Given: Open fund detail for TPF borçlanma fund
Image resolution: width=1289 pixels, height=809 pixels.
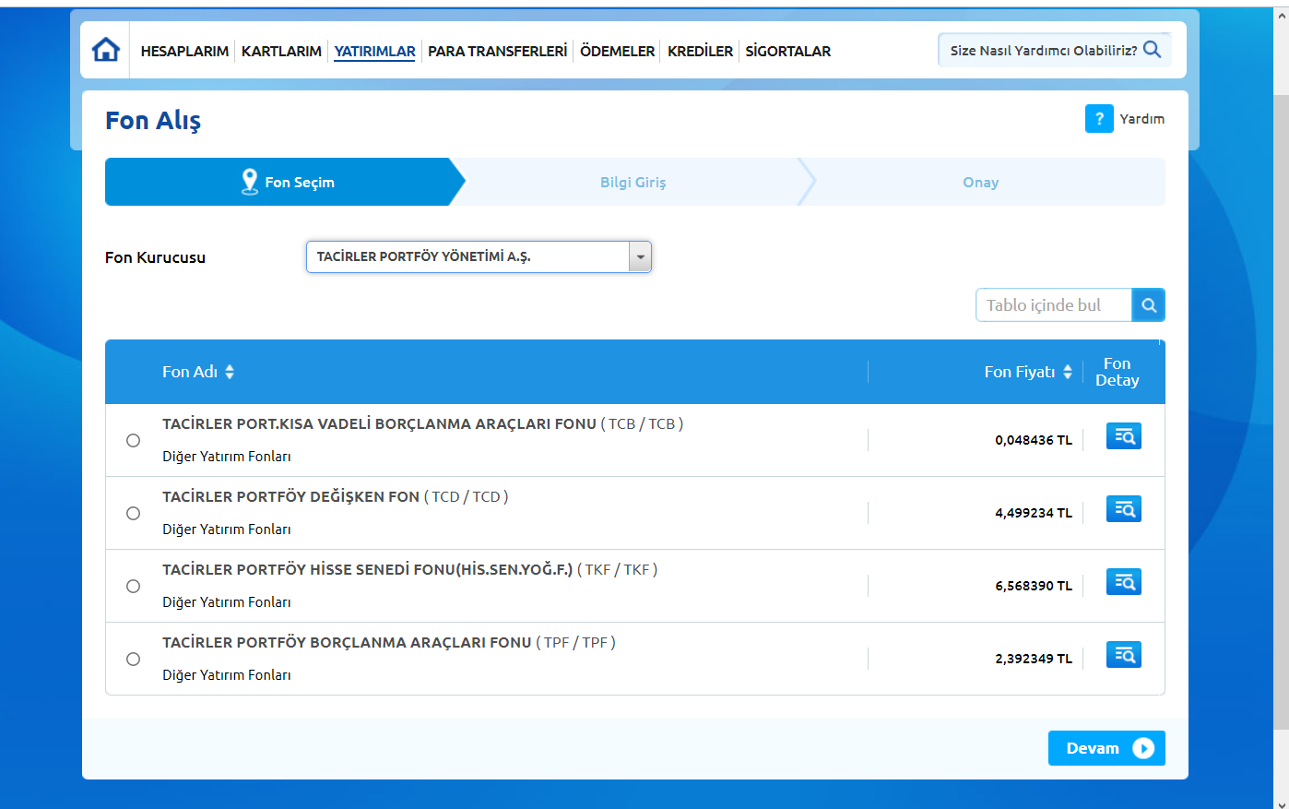Looking at the screenshot, I should 1124,655.
